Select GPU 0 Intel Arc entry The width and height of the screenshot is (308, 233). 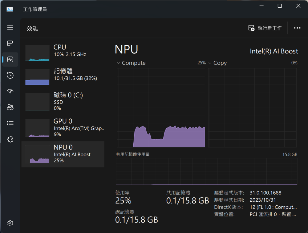[63, 128]
